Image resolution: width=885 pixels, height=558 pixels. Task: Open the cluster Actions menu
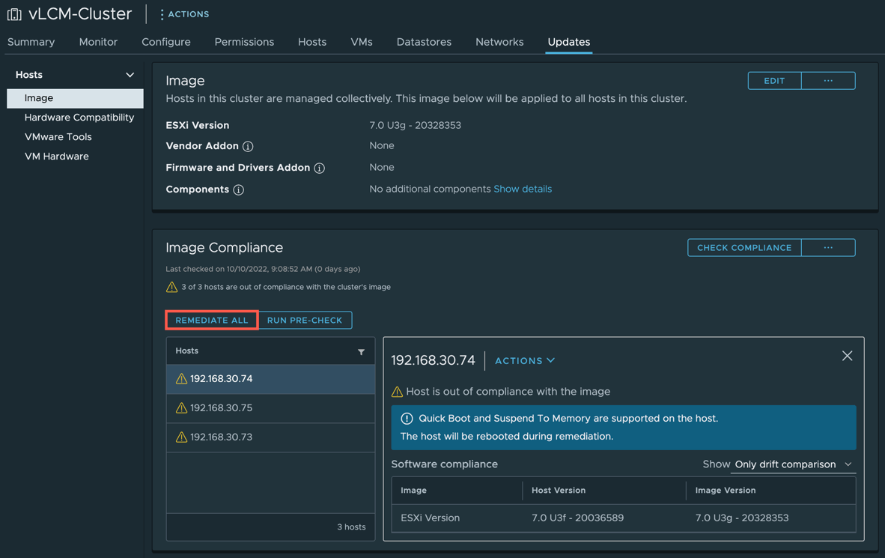pos(184,14)
